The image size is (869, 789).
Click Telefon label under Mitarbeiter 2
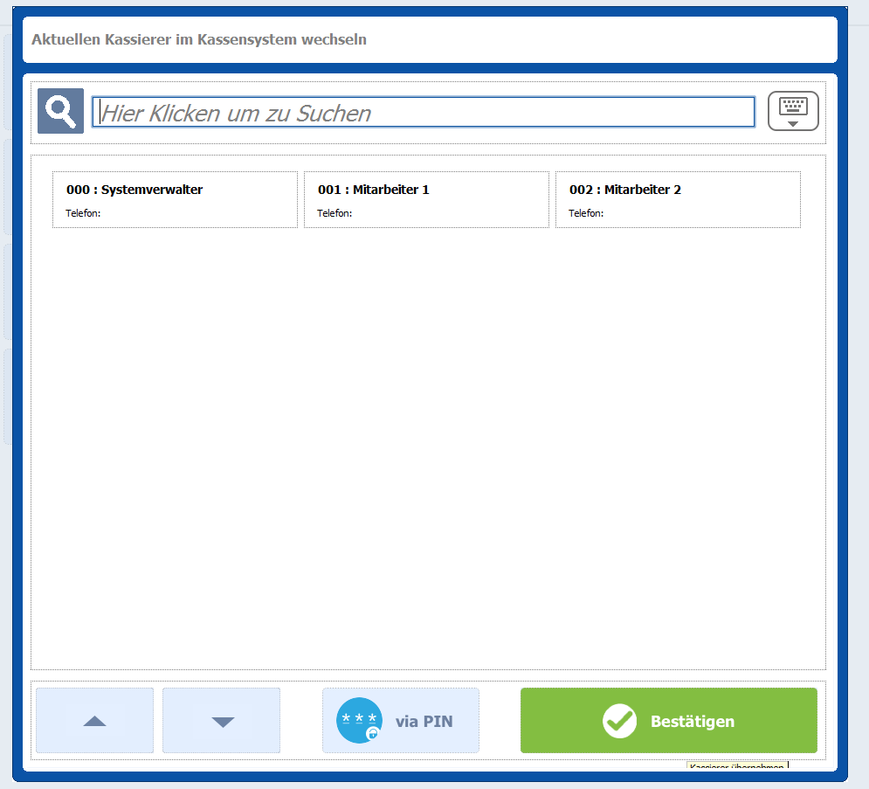point(586,213)
